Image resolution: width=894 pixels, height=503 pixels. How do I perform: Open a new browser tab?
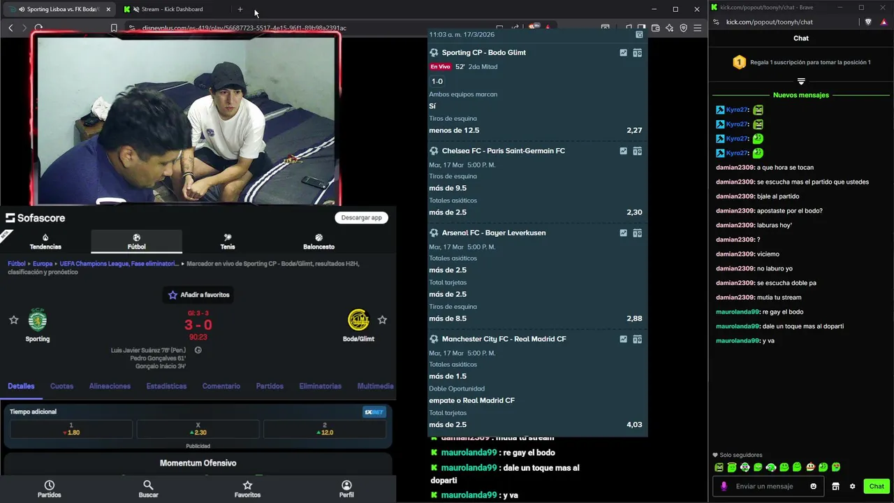point(240,9)
